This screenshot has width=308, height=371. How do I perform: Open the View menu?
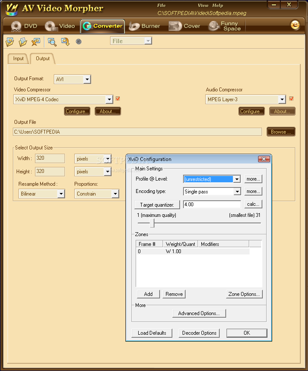click(x=203, y=5)
